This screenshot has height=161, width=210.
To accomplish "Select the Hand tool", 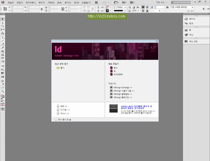I will [x=2, y=88].
